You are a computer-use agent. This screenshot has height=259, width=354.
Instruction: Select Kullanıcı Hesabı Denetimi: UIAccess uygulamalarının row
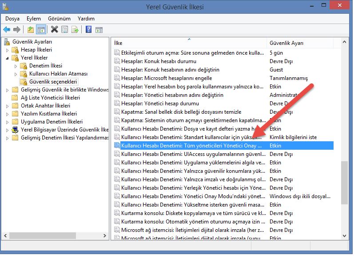click(x=223, y=154)
